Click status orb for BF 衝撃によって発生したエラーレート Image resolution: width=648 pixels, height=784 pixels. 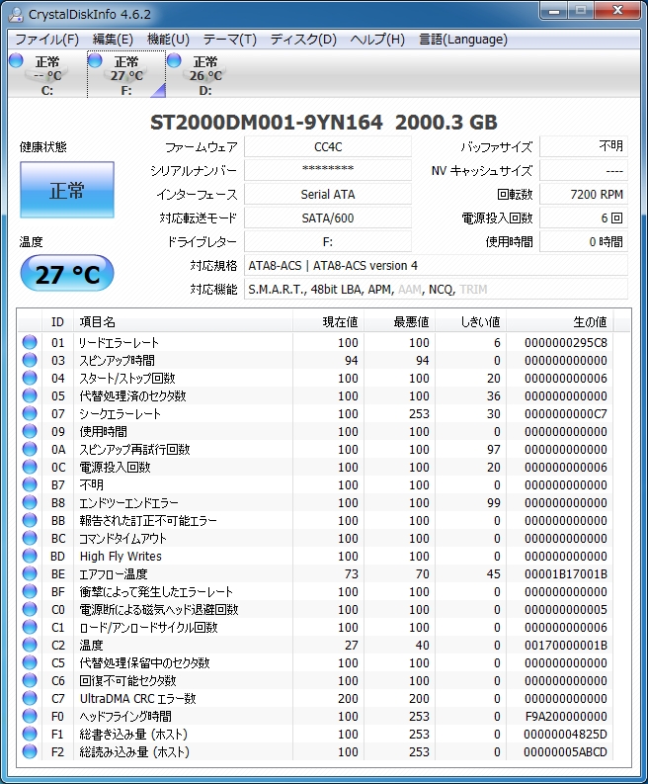tap(30, 591)
